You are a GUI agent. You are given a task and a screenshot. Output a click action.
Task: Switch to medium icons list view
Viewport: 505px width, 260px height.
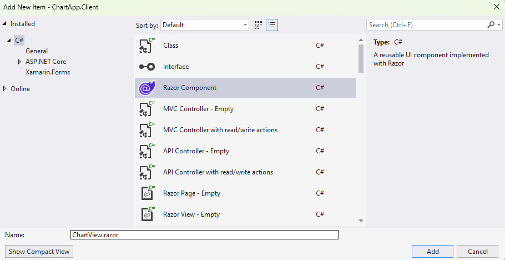click(272, 25)
